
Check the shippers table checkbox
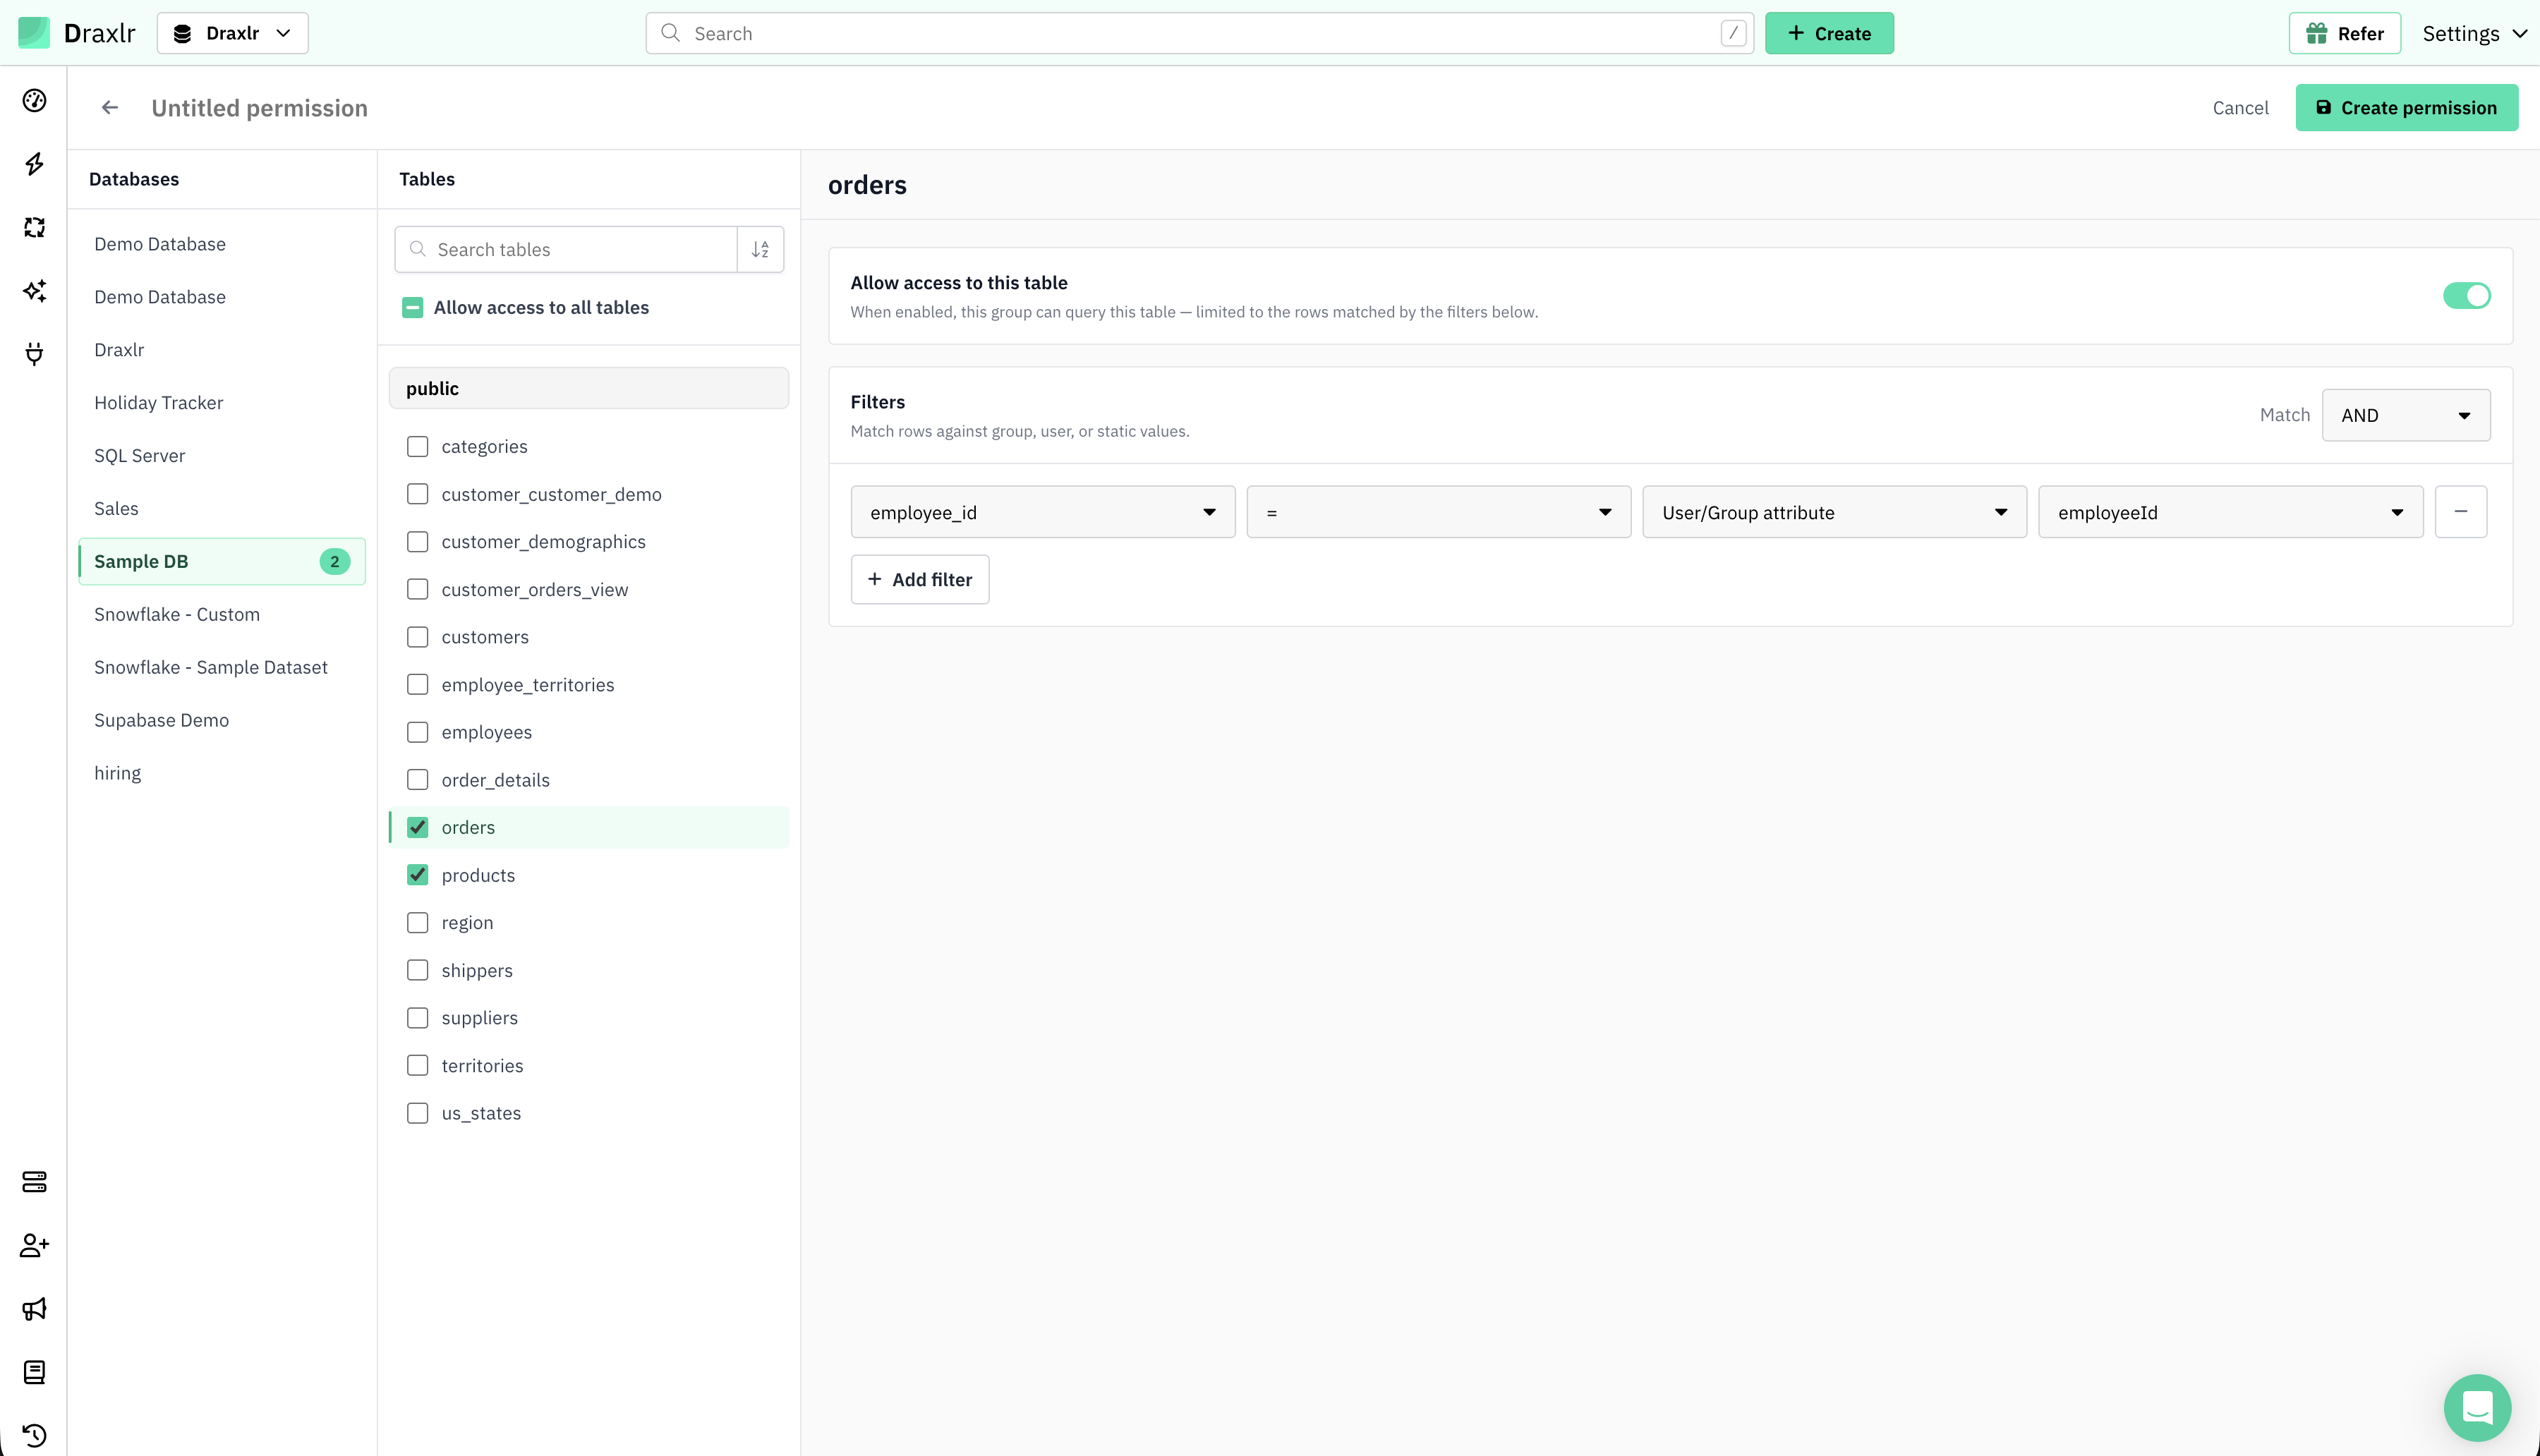(x=418, y=971)
